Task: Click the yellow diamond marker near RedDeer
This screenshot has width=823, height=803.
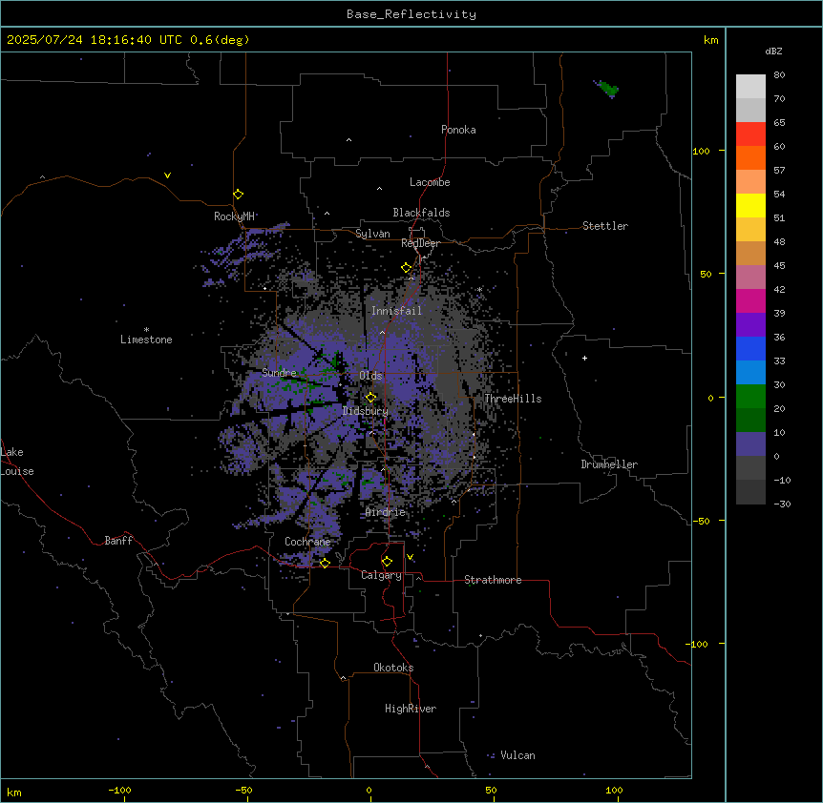Action: [407, 268]
